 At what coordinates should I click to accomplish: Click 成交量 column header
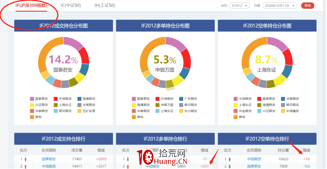pos(77,150)
